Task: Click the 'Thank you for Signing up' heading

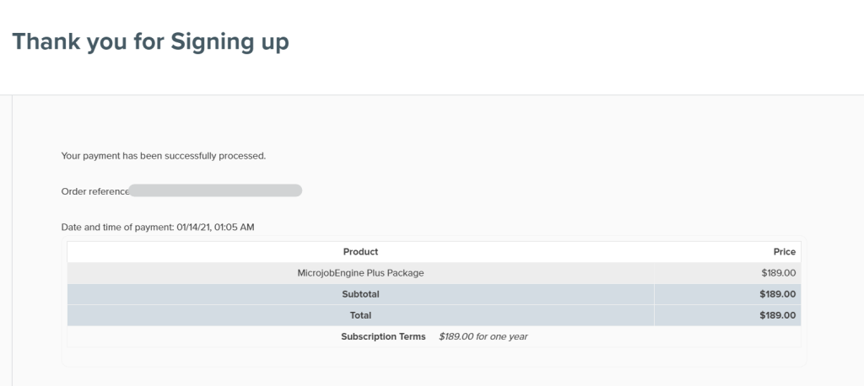Action: [150, 42]
